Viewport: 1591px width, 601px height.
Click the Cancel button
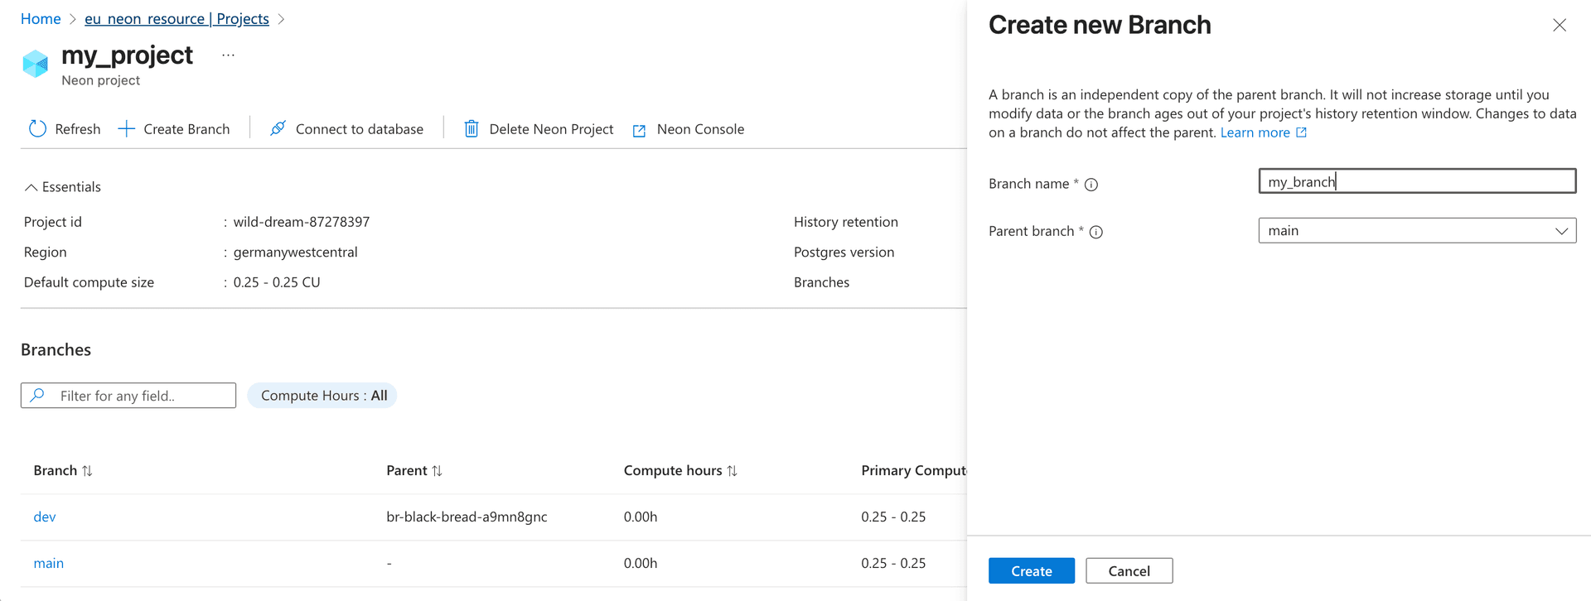pyautogui.click(x=1129, y=571)
